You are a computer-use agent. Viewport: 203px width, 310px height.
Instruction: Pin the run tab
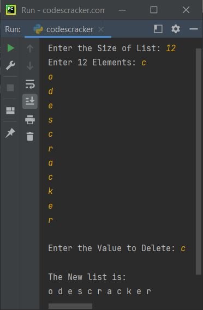point(10,132)
